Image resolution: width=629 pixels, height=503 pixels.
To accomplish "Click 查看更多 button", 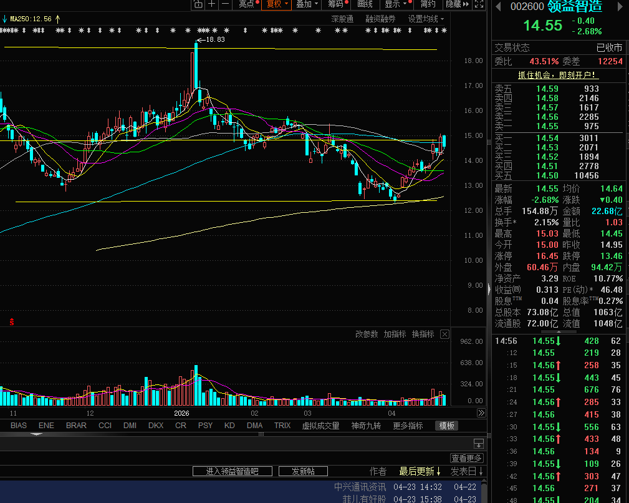I will point(467,458).
